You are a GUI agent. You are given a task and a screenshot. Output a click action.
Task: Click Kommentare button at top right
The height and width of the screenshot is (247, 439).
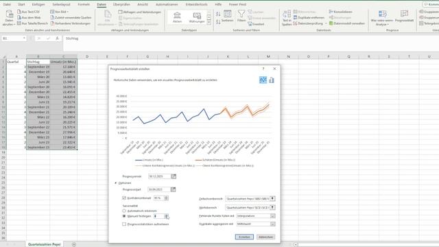click(x=431, y=5)
